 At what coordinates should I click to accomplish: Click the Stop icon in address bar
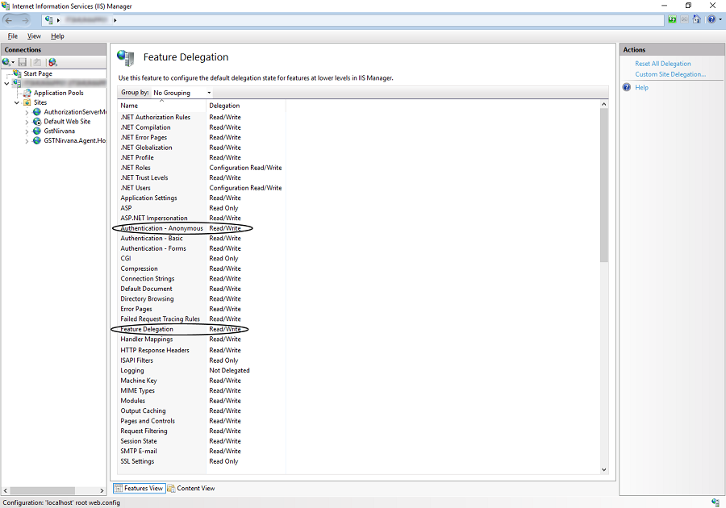point(684,19)
